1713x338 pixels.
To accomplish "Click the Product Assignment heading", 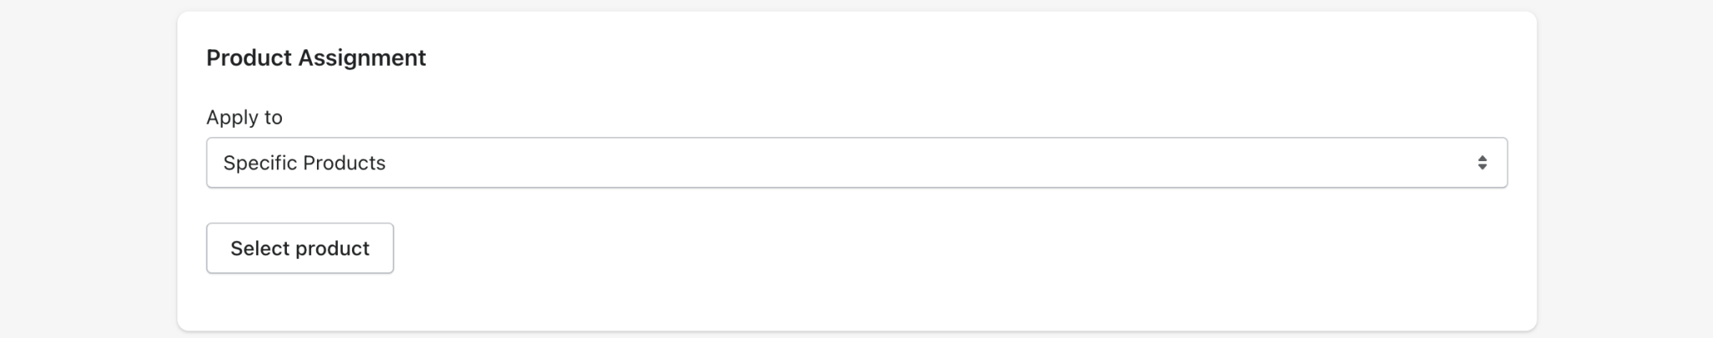I will pyautogui.click(x=315, y=58).
